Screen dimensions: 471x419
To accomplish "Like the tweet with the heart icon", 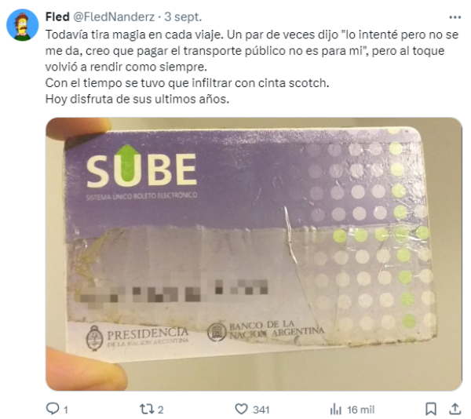I will [x=241, y=409].
